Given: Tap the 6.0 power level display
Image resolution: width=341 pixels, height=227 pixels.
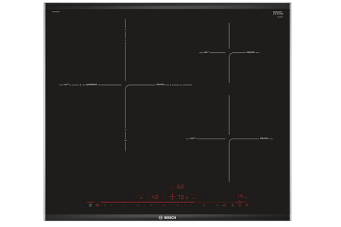Looking at the screenshot, I should tap(181, 187).
